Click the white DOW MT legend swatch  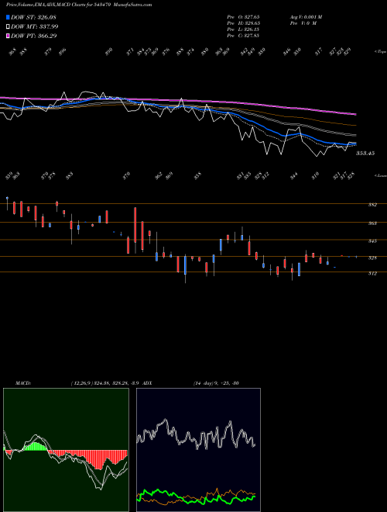click(9, 26)
